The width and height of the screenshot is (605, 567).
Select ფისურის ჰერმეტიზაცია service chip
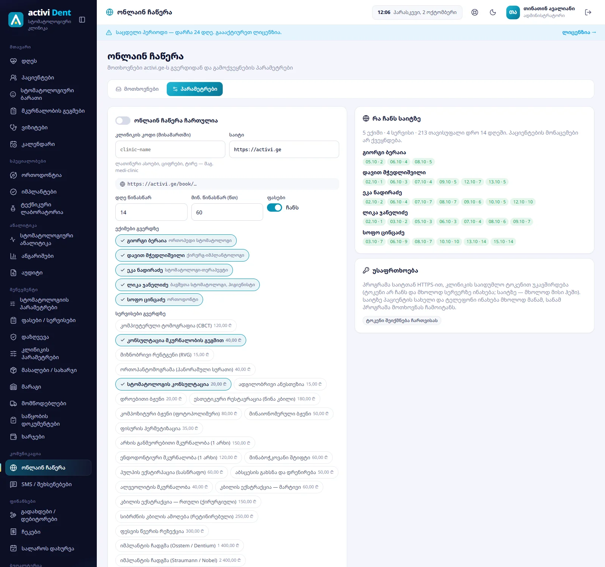(x=159, y=428)
